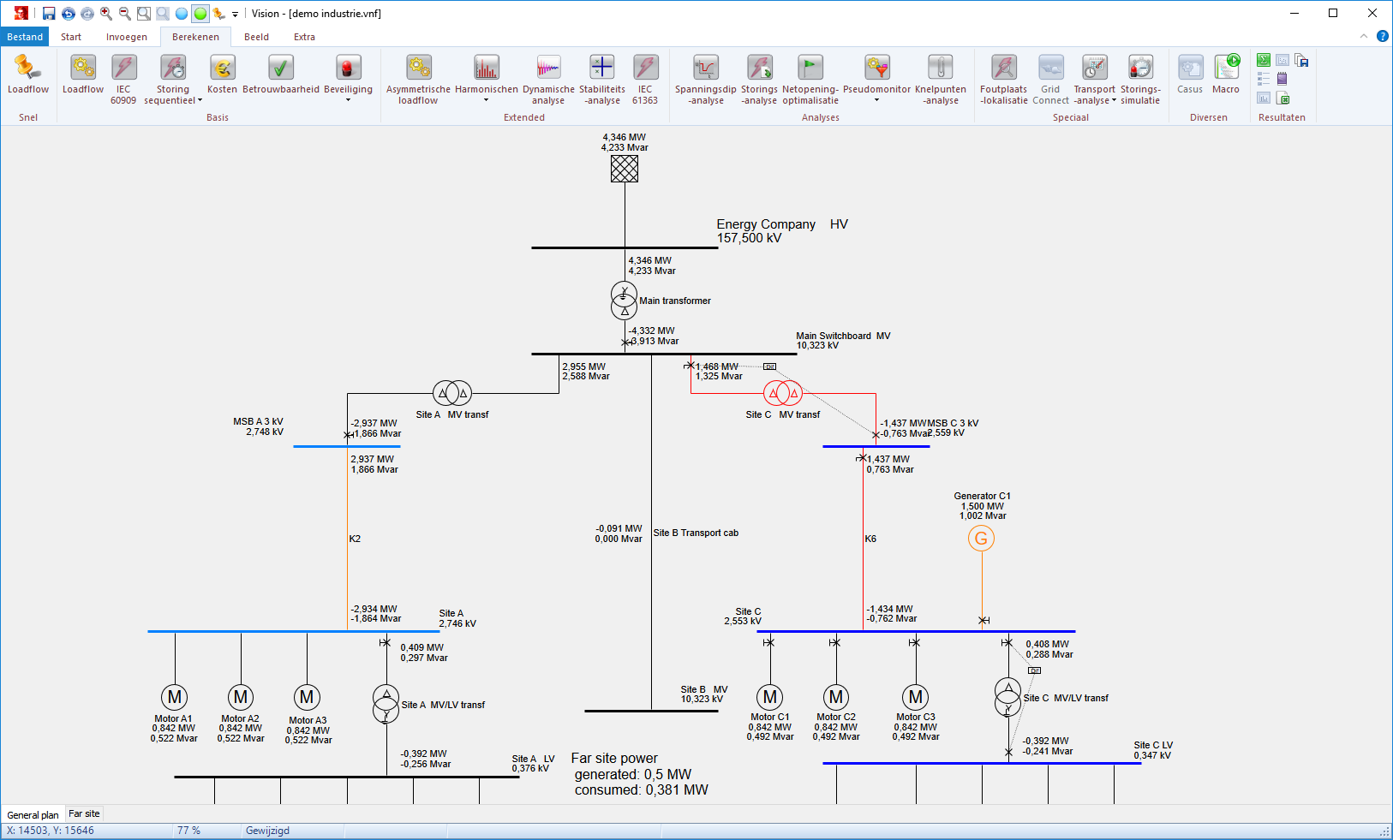
Task: Expand the Storing sequentieel dropdown arrow
Action: pyautogui.click(x=200, y=100)
